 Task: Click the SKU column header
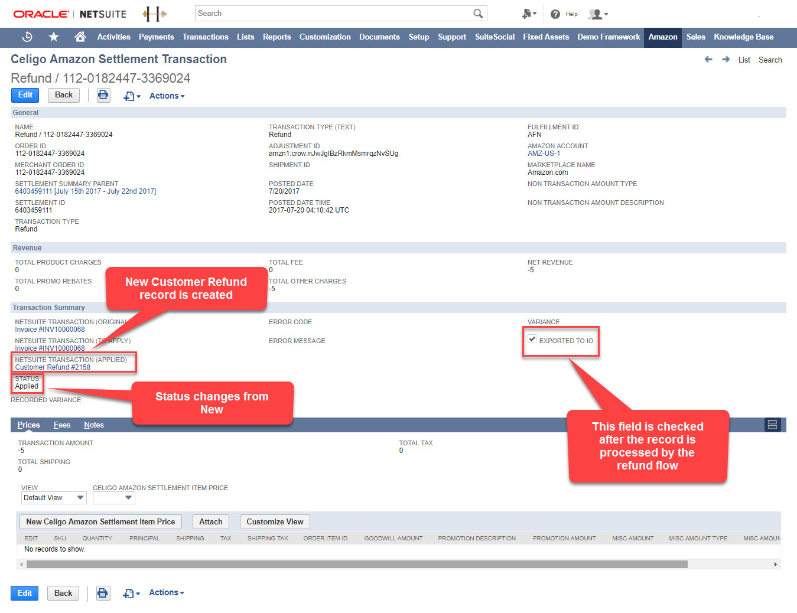(x=60, y=539)
